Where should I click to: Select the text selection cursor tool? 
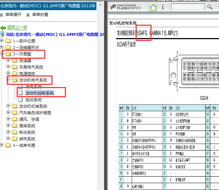(163, 7)
